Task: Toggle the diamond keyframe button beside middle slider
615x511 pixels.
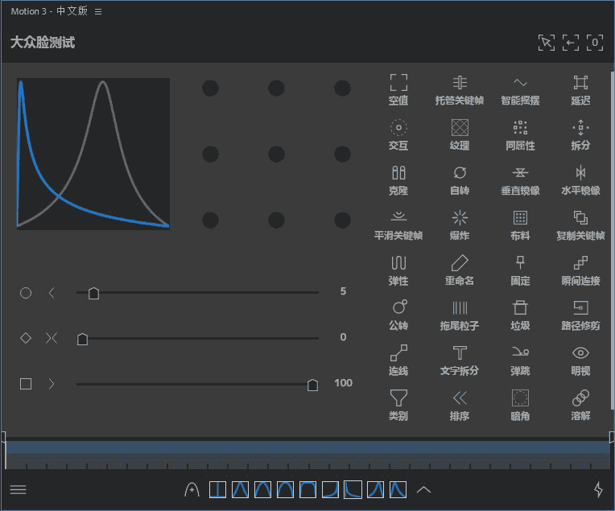Action: [x=26, y=338]
